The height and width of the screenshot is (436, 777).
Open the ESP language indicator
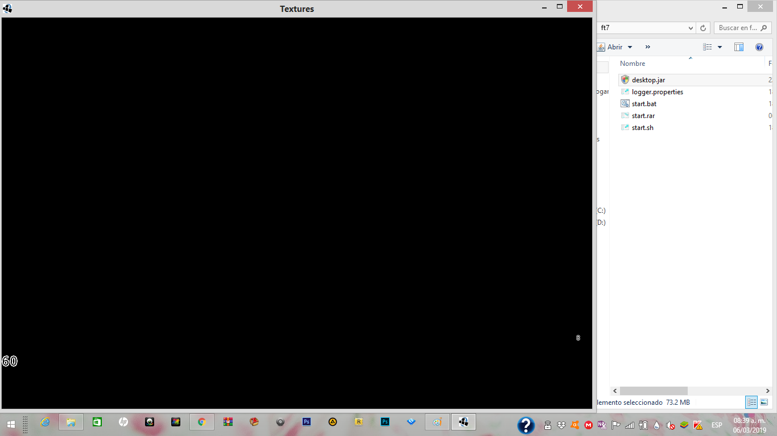[x=717, y=425]
